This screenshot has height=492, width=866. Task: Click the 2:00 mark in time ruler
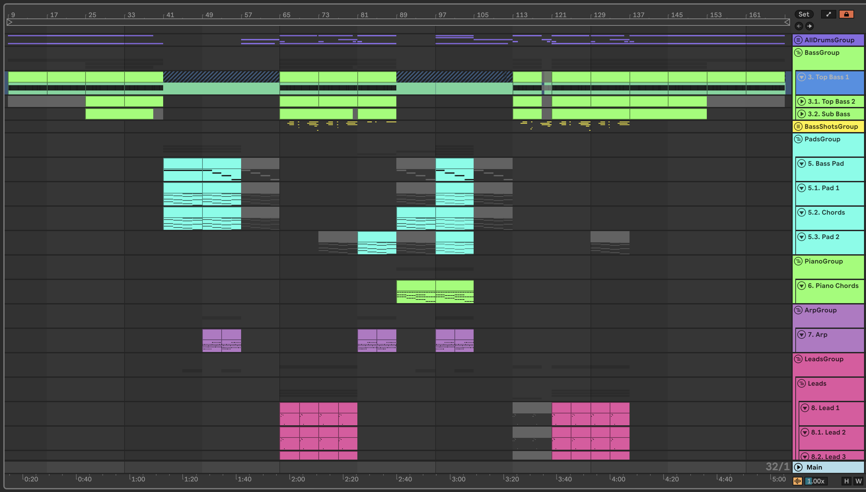point(298,479)
